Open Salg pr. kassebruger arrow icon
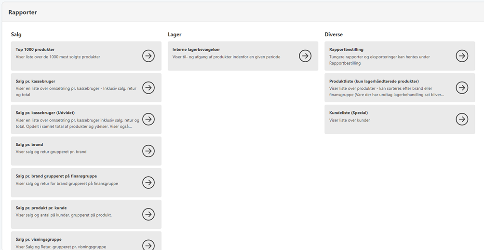 click(148, 88)
